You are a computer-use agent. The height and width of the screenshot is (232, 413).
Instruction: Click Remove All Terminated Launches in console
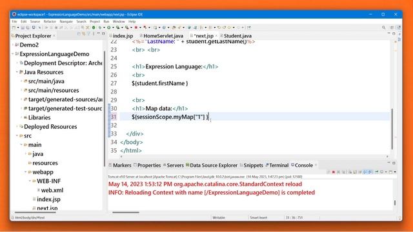pos(343,172)
